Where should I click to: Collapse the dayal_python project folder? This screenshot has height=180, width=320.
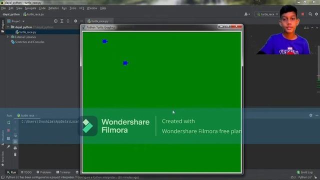(x=8, y=27)
